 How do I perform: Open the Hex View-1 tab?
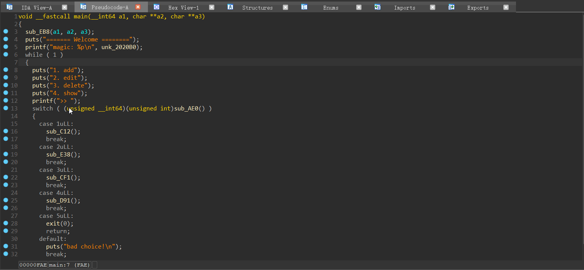tap(184, 7)
